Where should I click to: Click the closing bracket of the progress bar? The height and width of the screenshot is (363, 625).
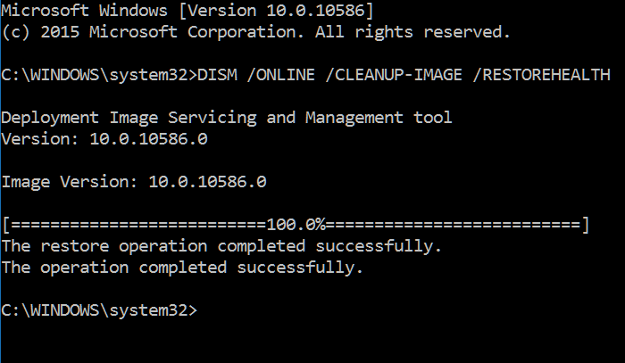[x=585, y=225]
